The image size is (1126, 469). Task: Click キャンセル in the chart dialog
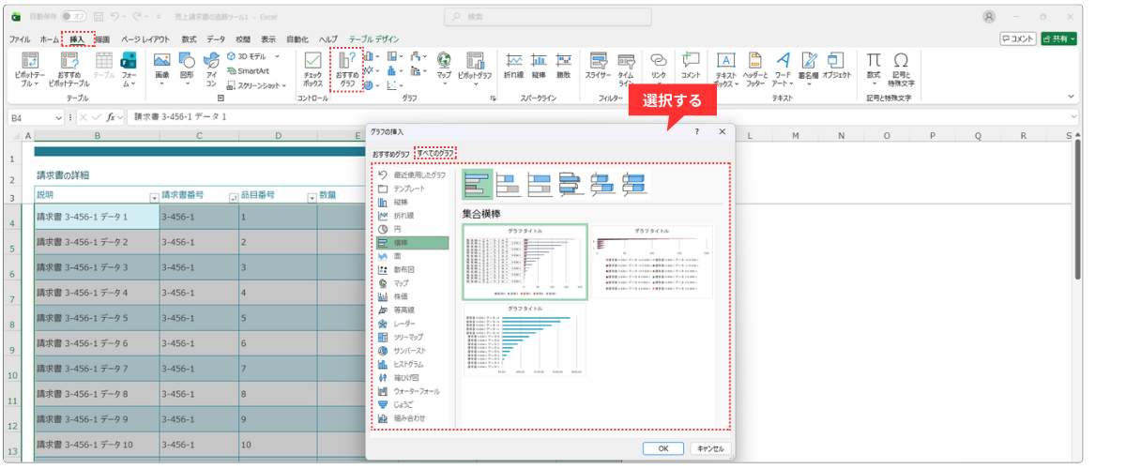708,448
